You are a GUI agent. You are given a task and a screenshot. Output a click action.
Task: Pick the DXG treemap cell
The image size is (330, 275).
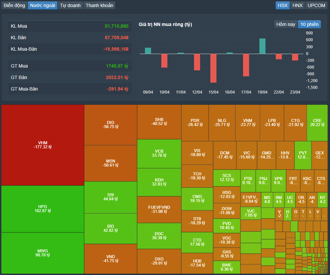[x=159, y=261]
